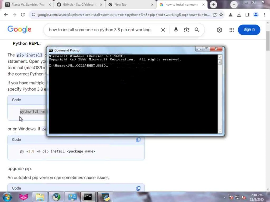Screen dimensions: 270x202
Task: Open a new tab with the plus button
Action: (x=213, y=5)
